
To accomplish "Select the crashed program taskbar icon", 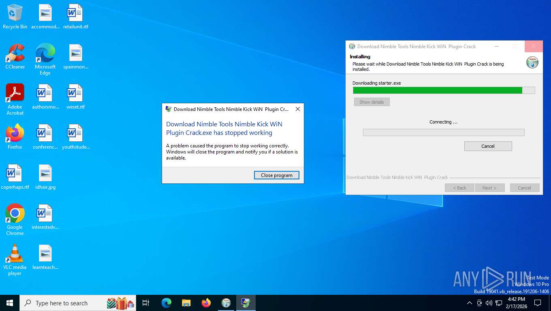I will point(246,303).
